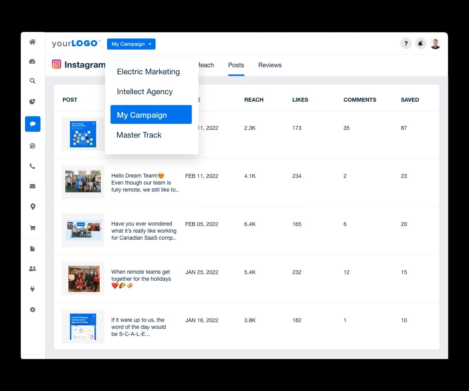Image resolution: width=469 pixels, height=391 pixels.
Task: Open the email marketing envelope icon
Action: coord(32,186)
